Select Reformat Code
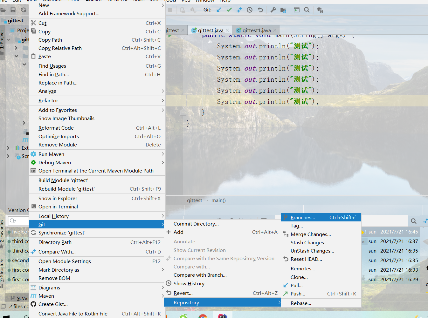Image resolution: width=428 pixels, height=318 pixels. (97, 128)
